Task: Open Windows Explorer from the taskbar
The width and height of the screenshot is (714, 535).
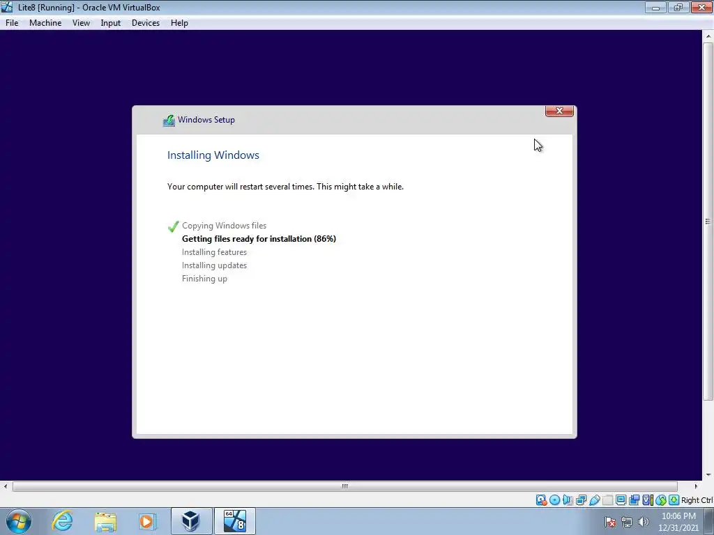Action: 105,521
